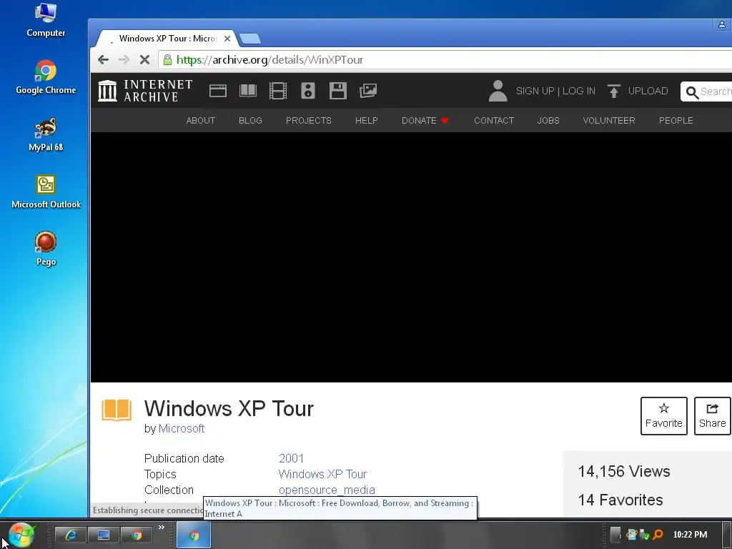This screenshot has width=732, height=549.
Task: Open the Windows Start orb
Action: (21, 535)
